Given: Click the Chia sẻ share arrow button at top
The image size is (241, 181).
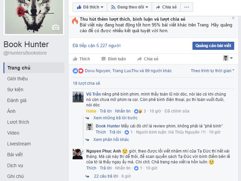Looking at the screenshot, I should 166,7.
